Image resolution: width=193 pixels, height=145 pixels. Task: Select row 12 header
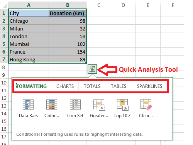tap(4, 98)
